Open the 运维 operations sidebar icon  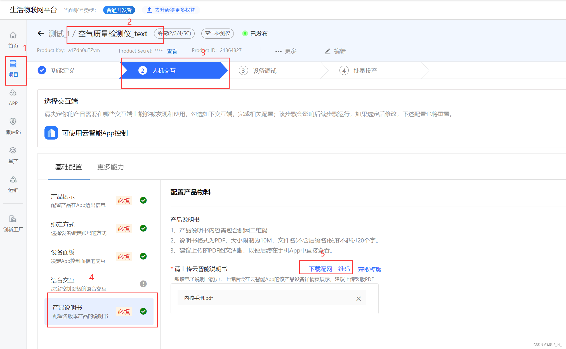(13, 180)
